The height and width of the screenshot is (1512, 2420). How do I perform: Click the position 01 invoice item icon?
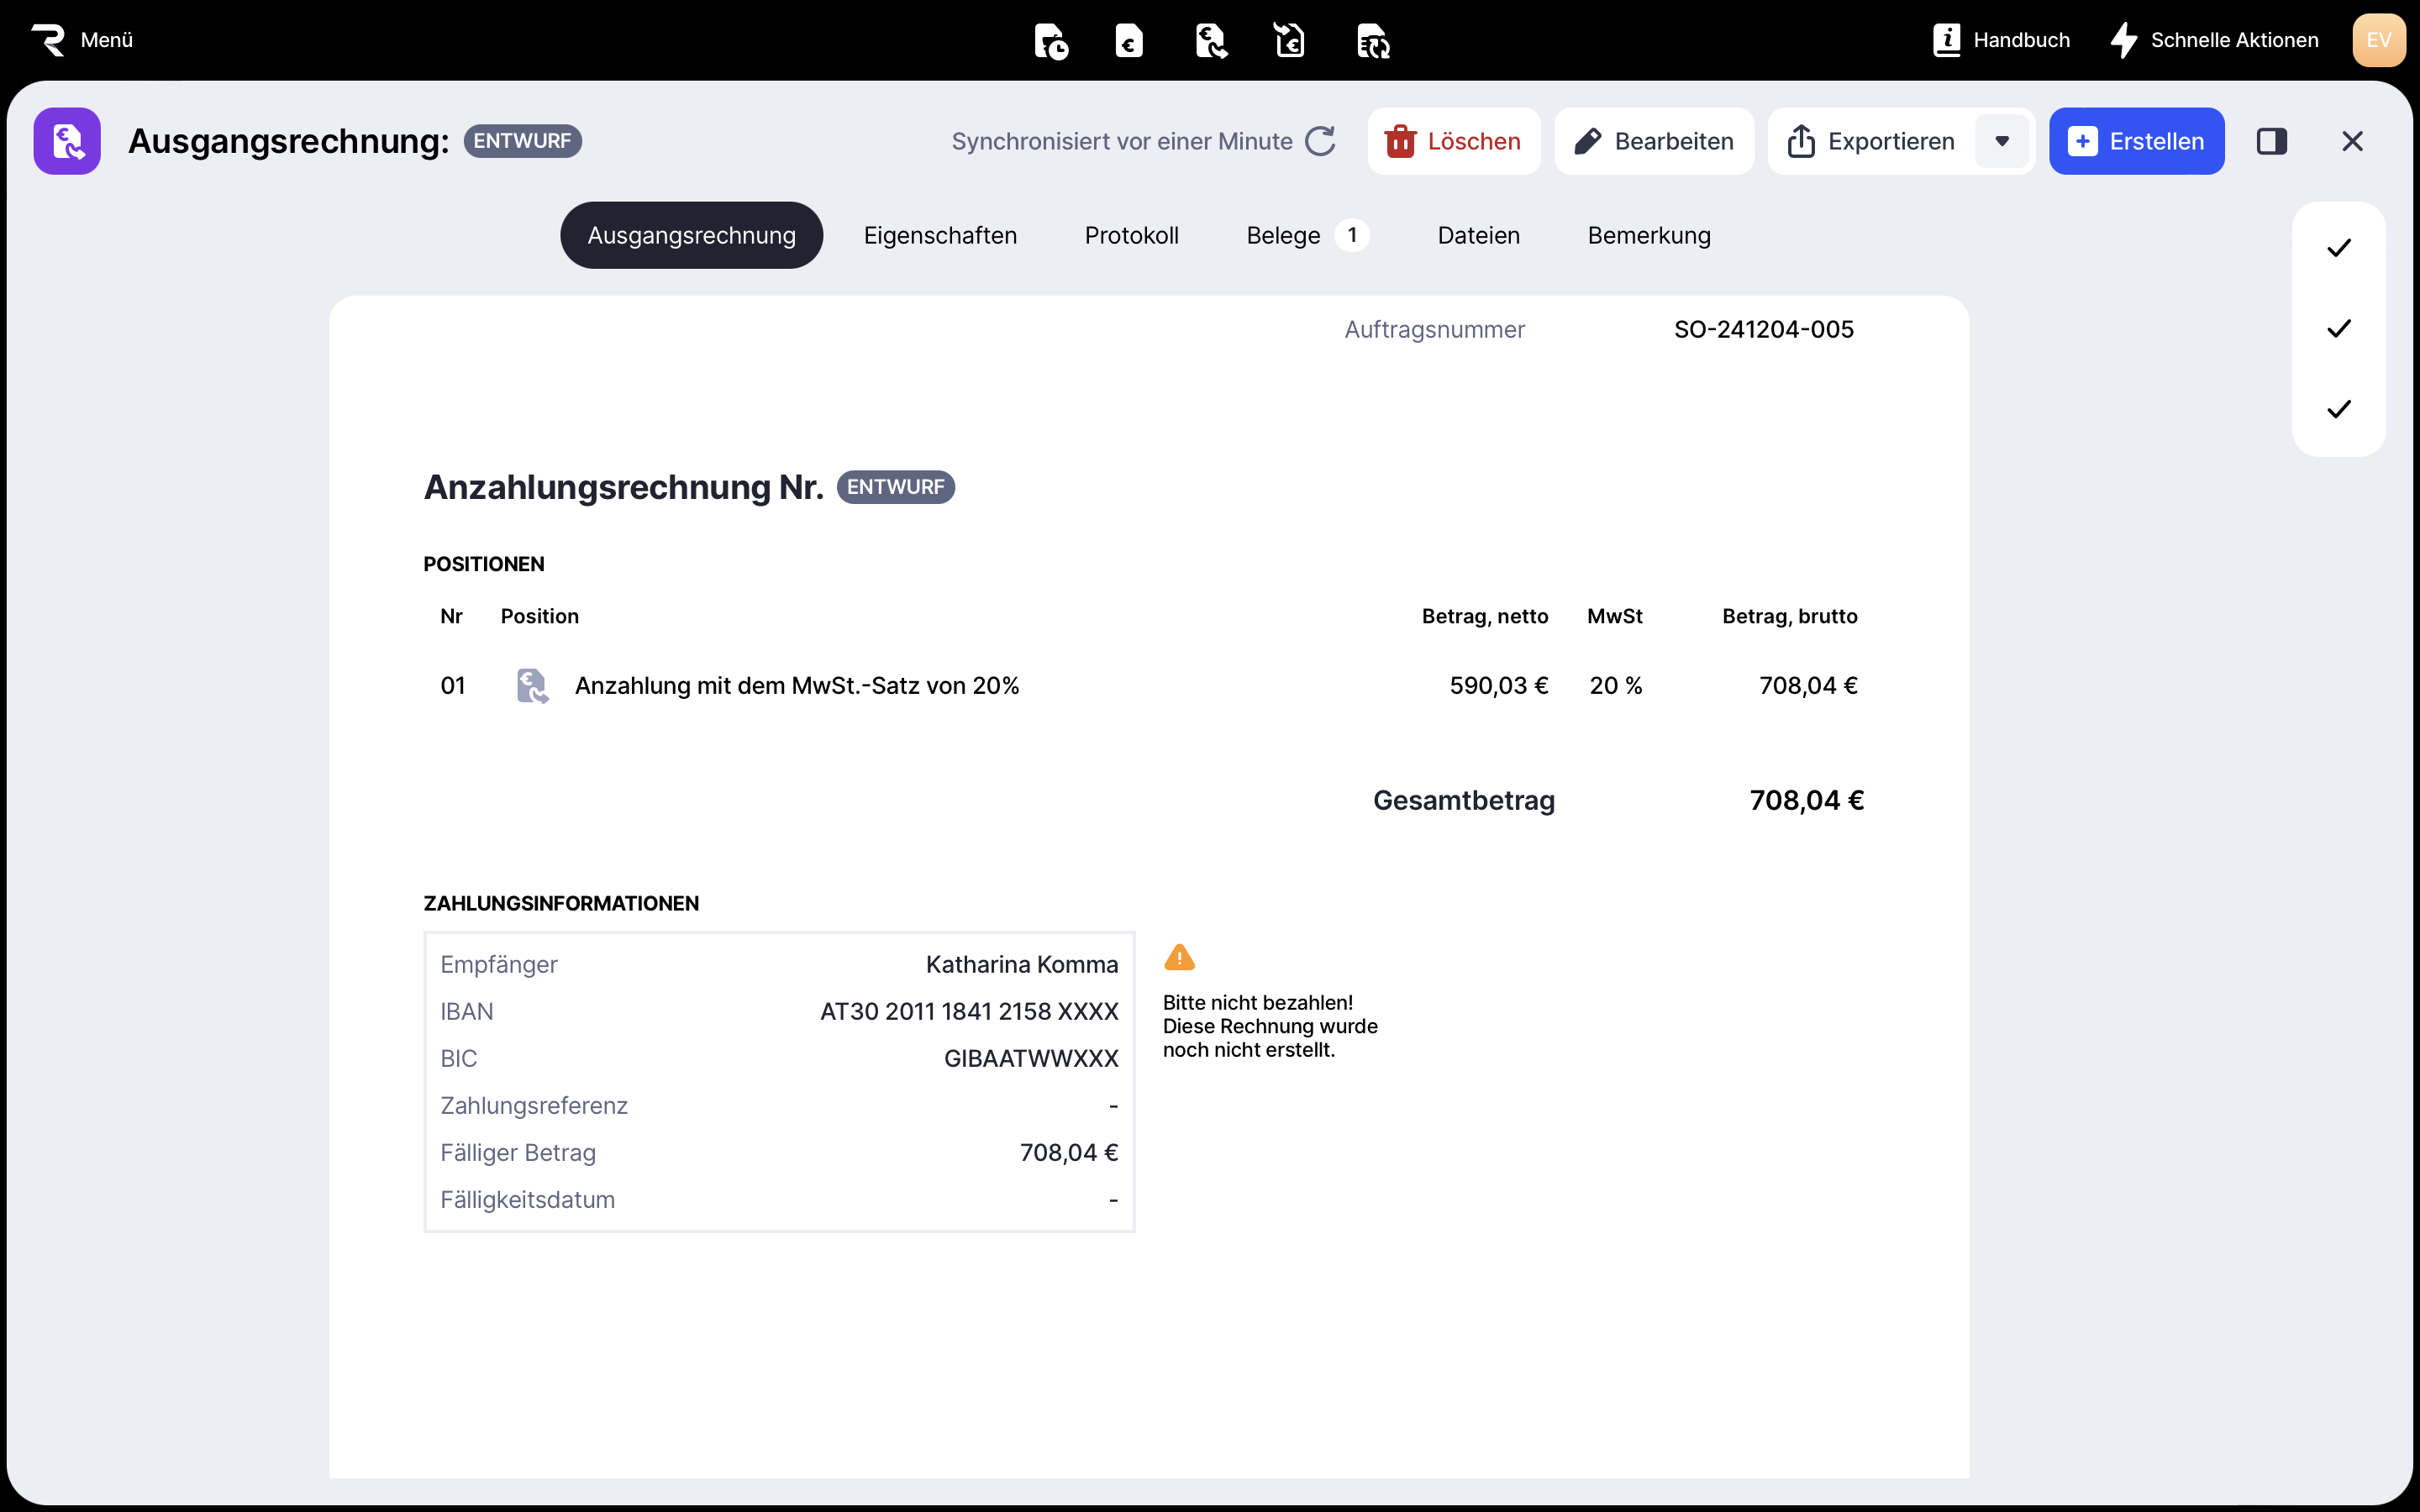tap(532, 686)
